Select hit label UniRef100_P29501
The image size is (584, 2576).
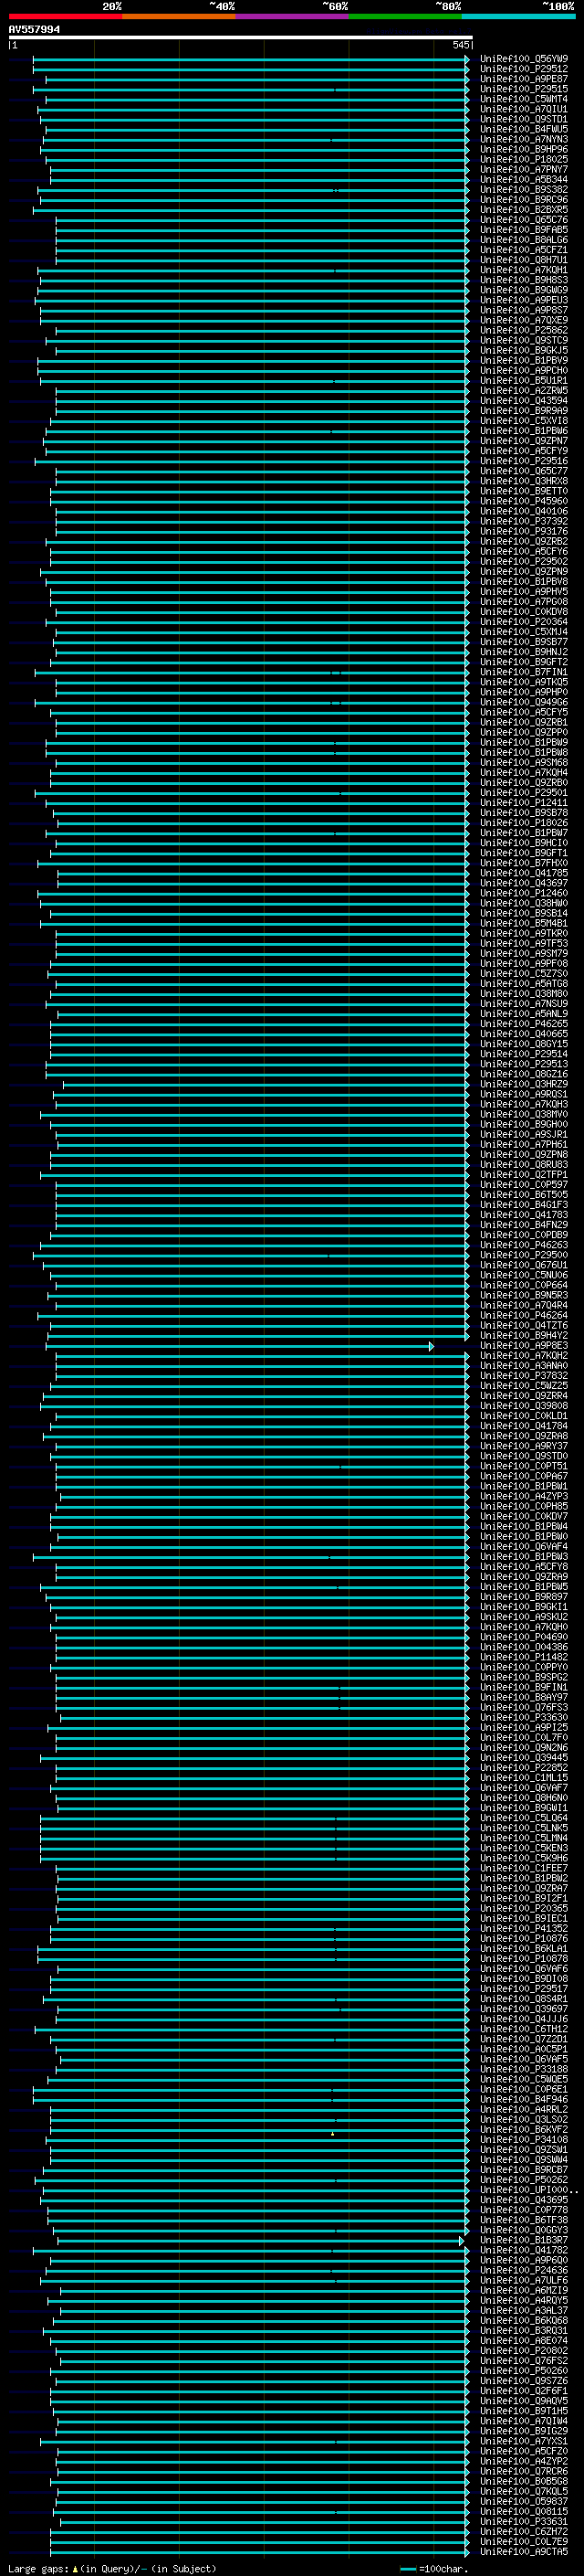(524, 793)
